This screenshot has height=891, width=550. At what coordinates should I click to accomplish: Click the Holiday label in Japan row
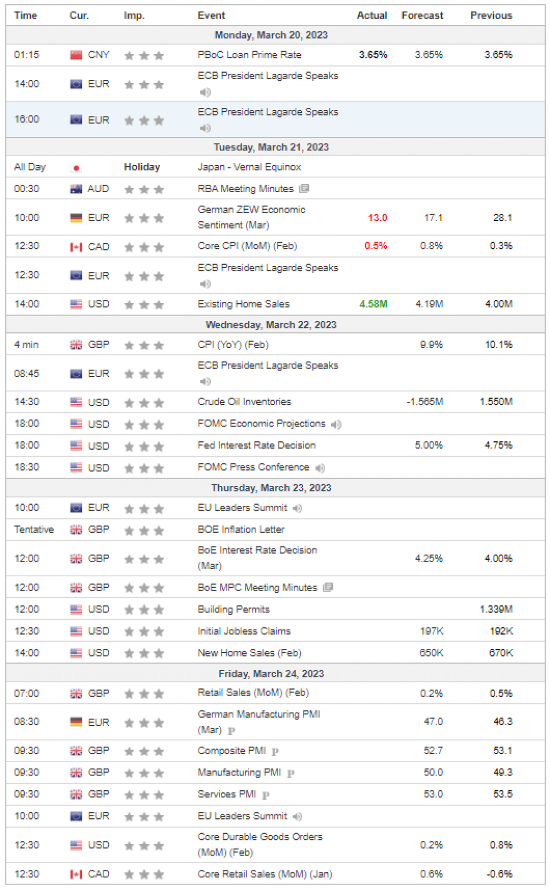(142, 167)
